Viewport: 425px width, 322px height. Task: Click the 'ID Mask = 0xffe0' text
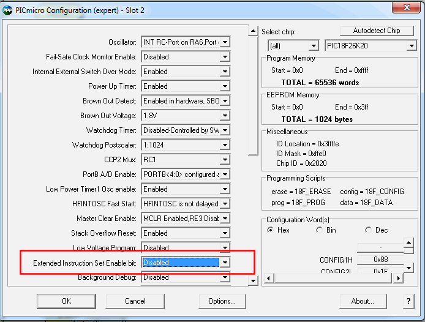301,154
